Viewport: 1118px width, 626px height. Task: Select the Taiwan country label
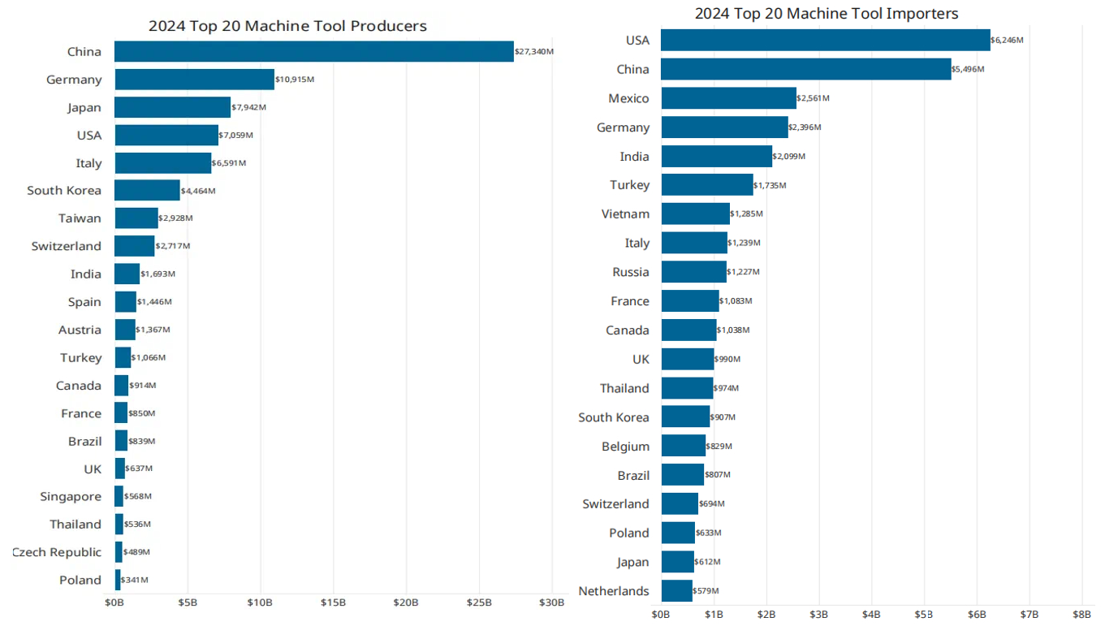click(x=80, y=218)
